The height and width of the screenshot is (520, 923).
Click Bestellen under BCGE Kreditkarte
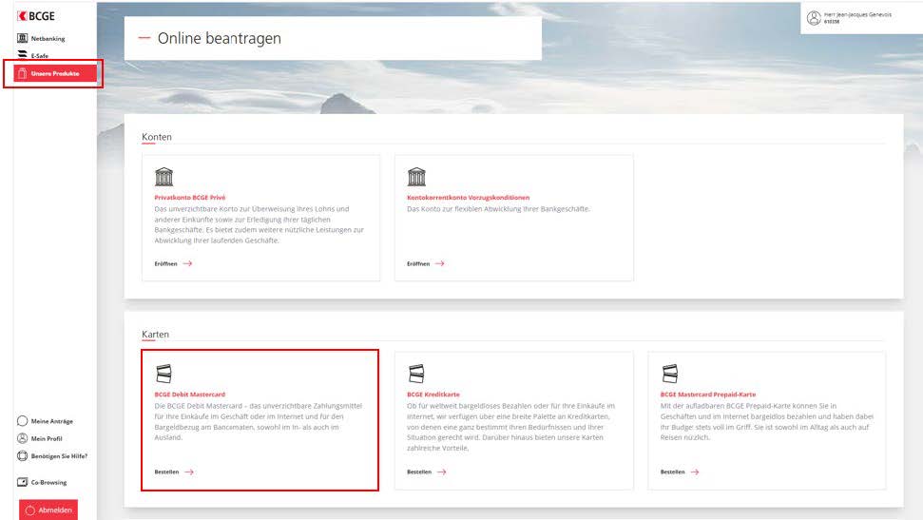coord(419,472)
